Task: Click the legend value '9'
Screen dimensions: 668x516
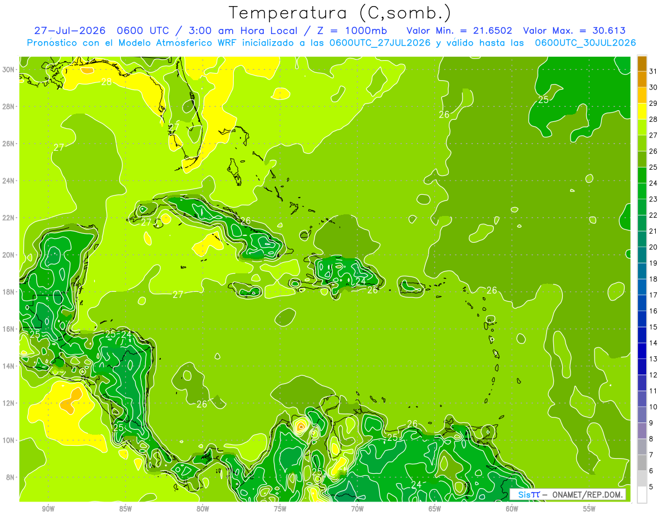Action: [x=651, y=423]
